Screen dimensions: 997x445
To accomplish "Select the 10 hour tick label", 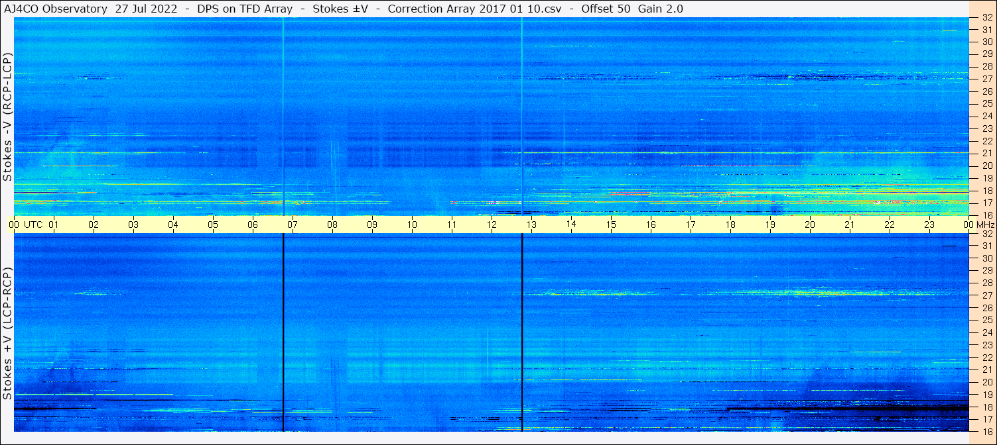I will pos(412,224).
